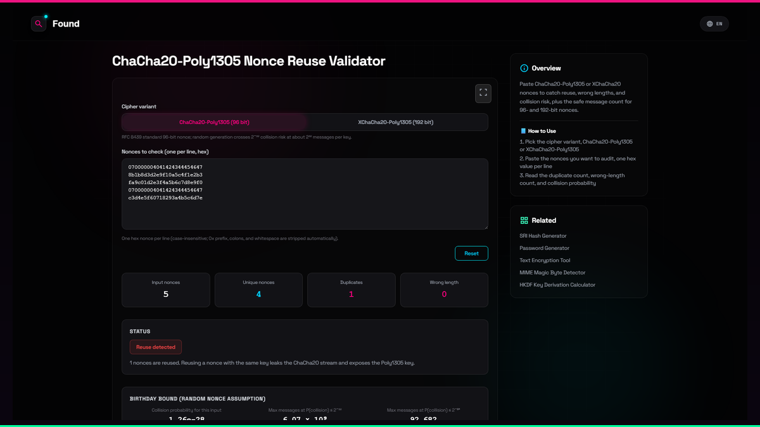This screenshot has height=427, width=760.
Task: Open HKDF Key Derivation Calculator link
Action: (557, 285)
